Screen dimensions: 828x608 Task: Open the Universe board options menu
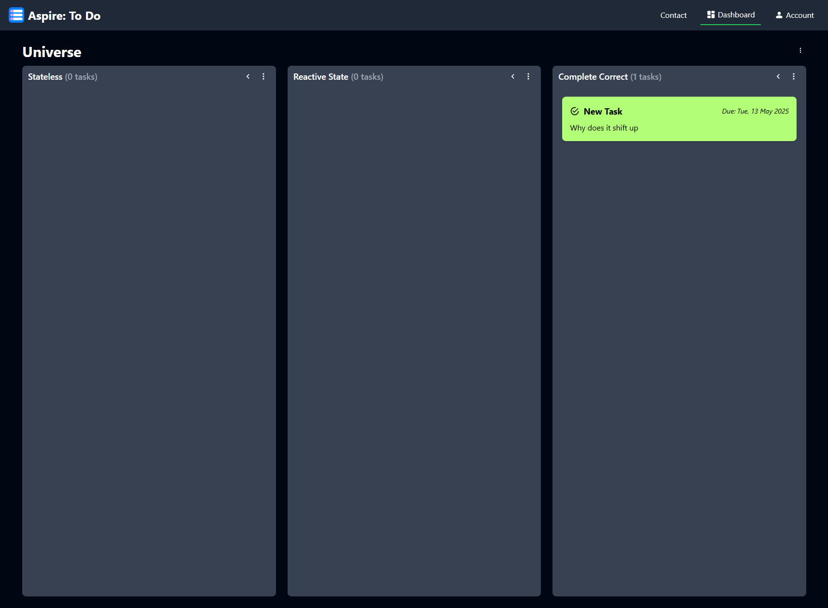(800, 50)
